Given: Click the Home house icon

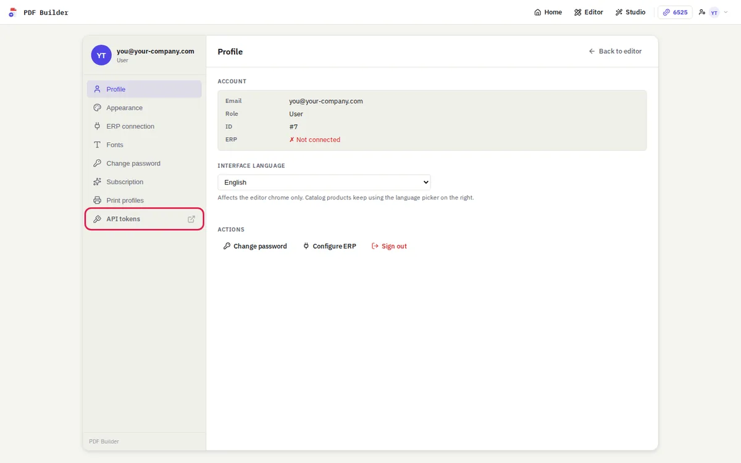Looking at the screenshot, I should point(538,12).
